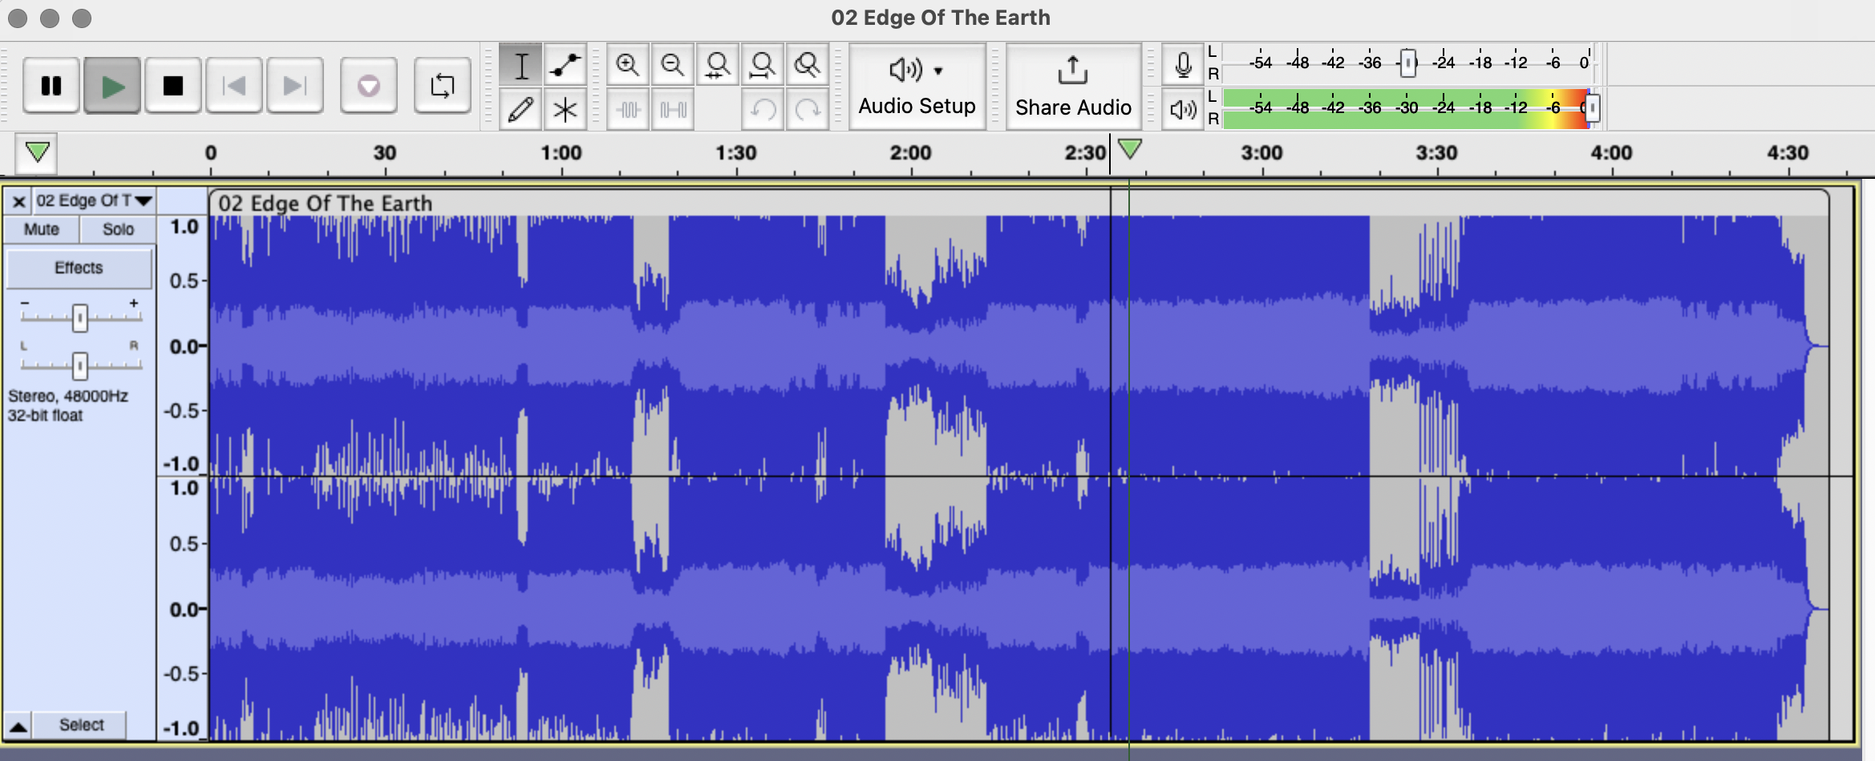Adjust the recording level slider
Image resolution: width=1875 pixels, height=761 pixels.
pos(1407,63)
